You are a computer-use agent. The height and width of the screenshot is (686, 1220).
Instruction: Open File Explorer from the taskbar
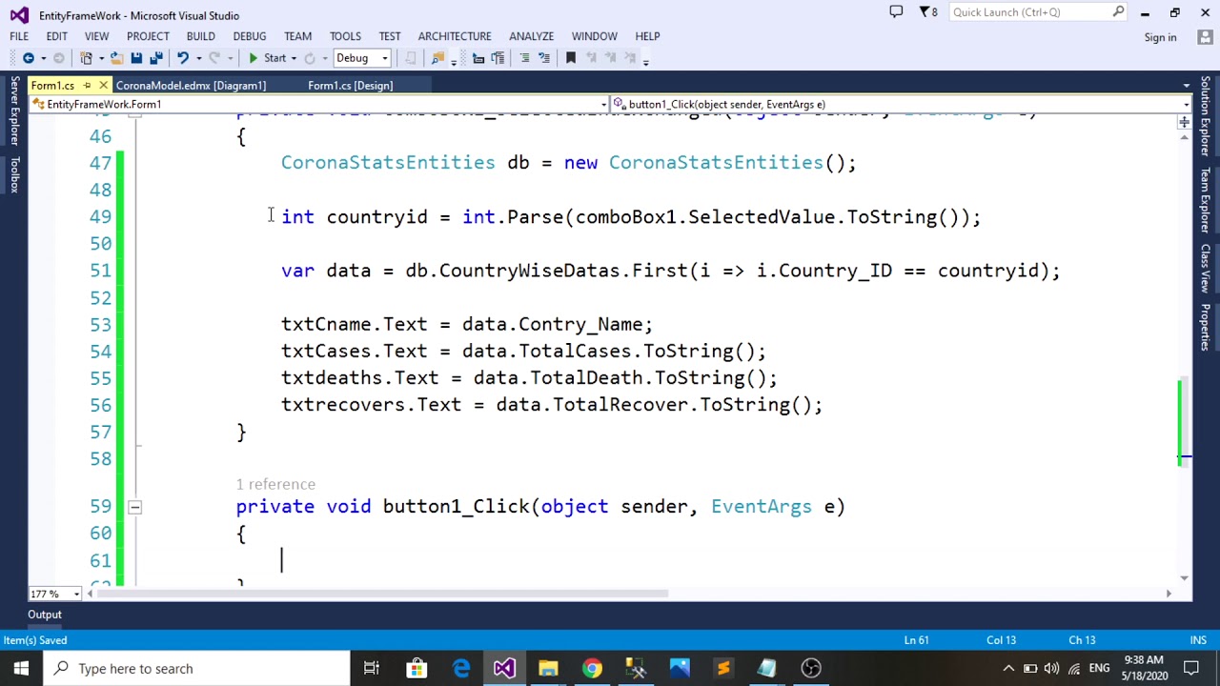(548, 668)
